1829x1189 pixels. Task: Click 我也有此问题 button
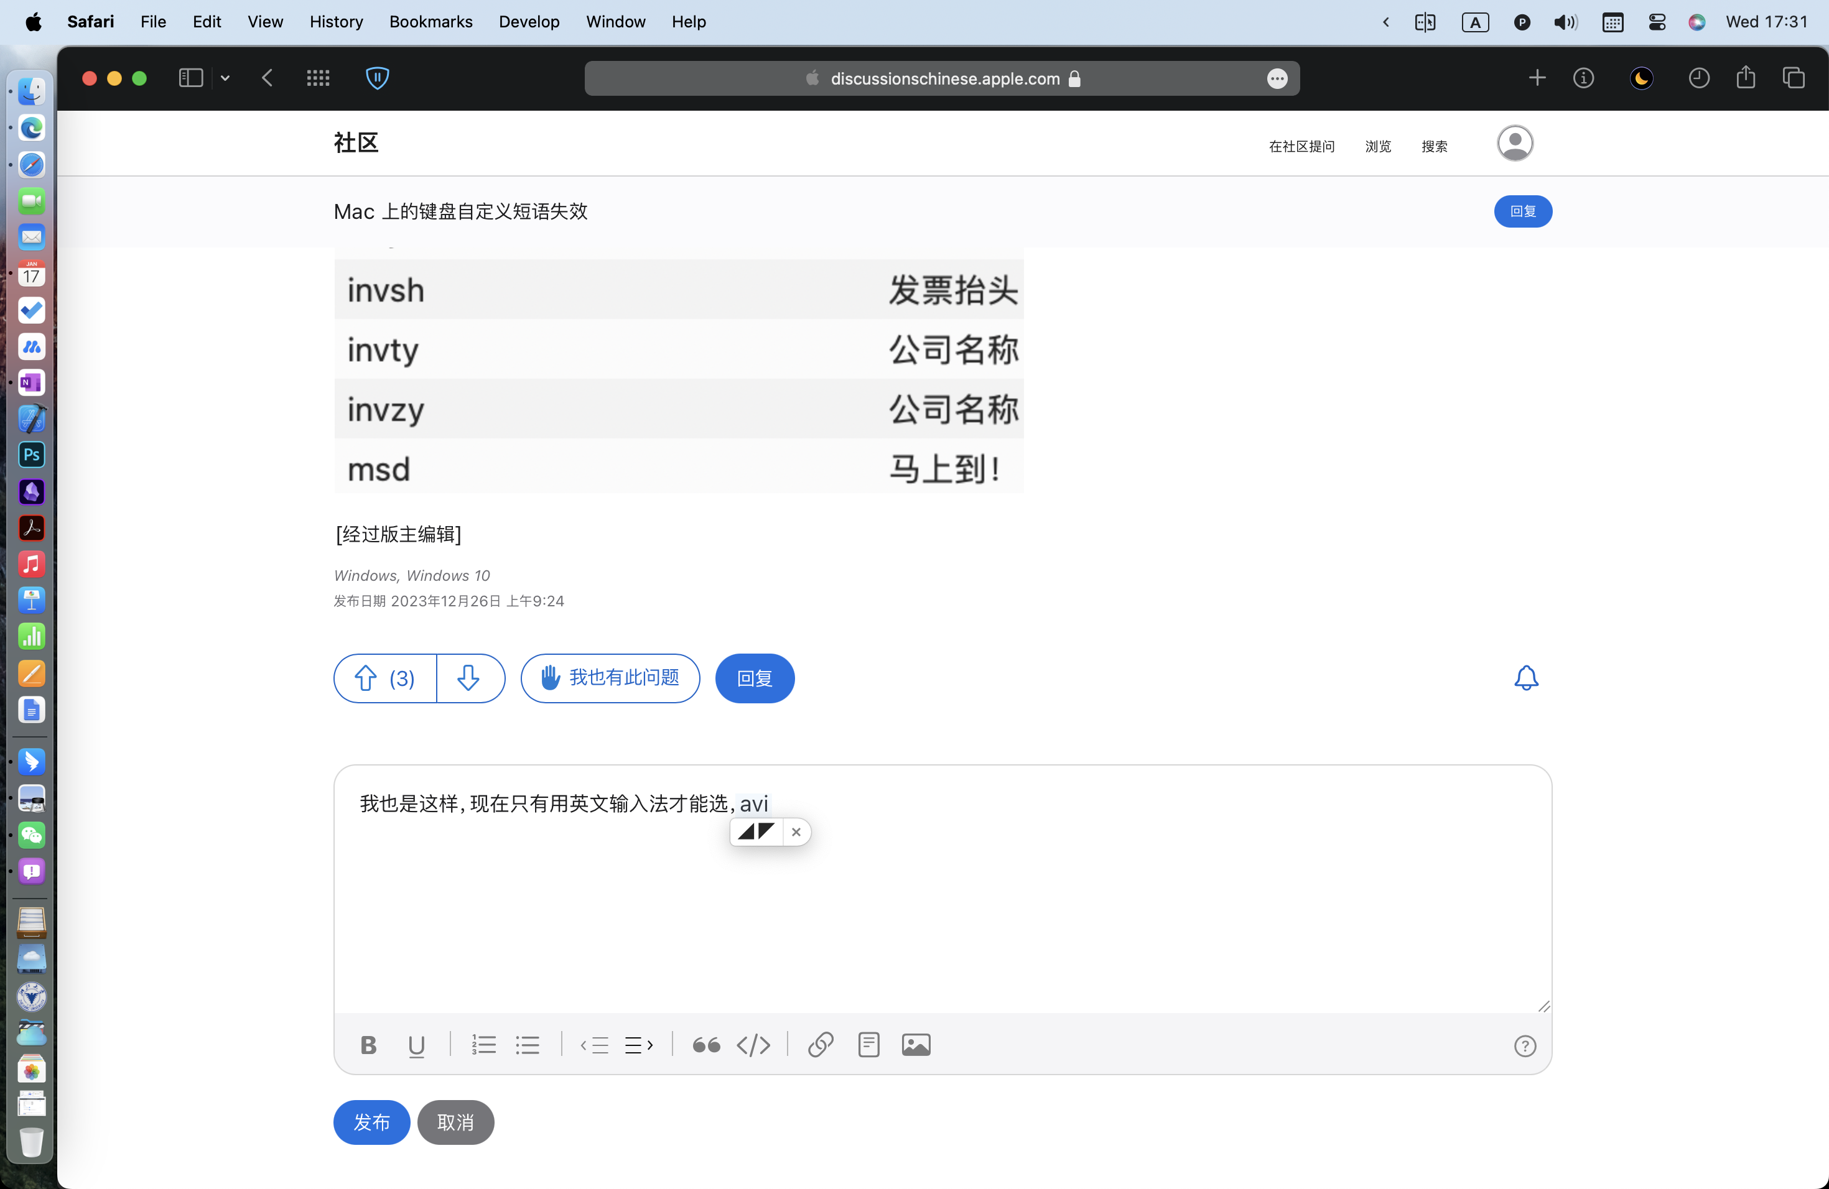(x=610, y=678)
